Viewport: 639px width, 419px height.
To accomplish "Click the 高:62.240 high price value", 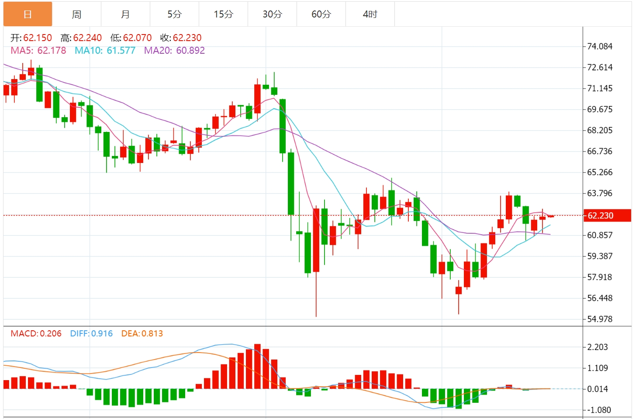I will [x=81, y=38].
